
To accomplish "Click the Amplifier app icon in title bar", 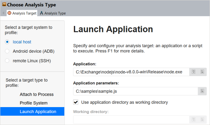I will pos(4,5).
